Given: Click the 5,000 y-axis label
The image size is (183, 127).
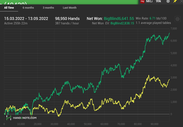Looking at the screenshot, I should point(174,53).
